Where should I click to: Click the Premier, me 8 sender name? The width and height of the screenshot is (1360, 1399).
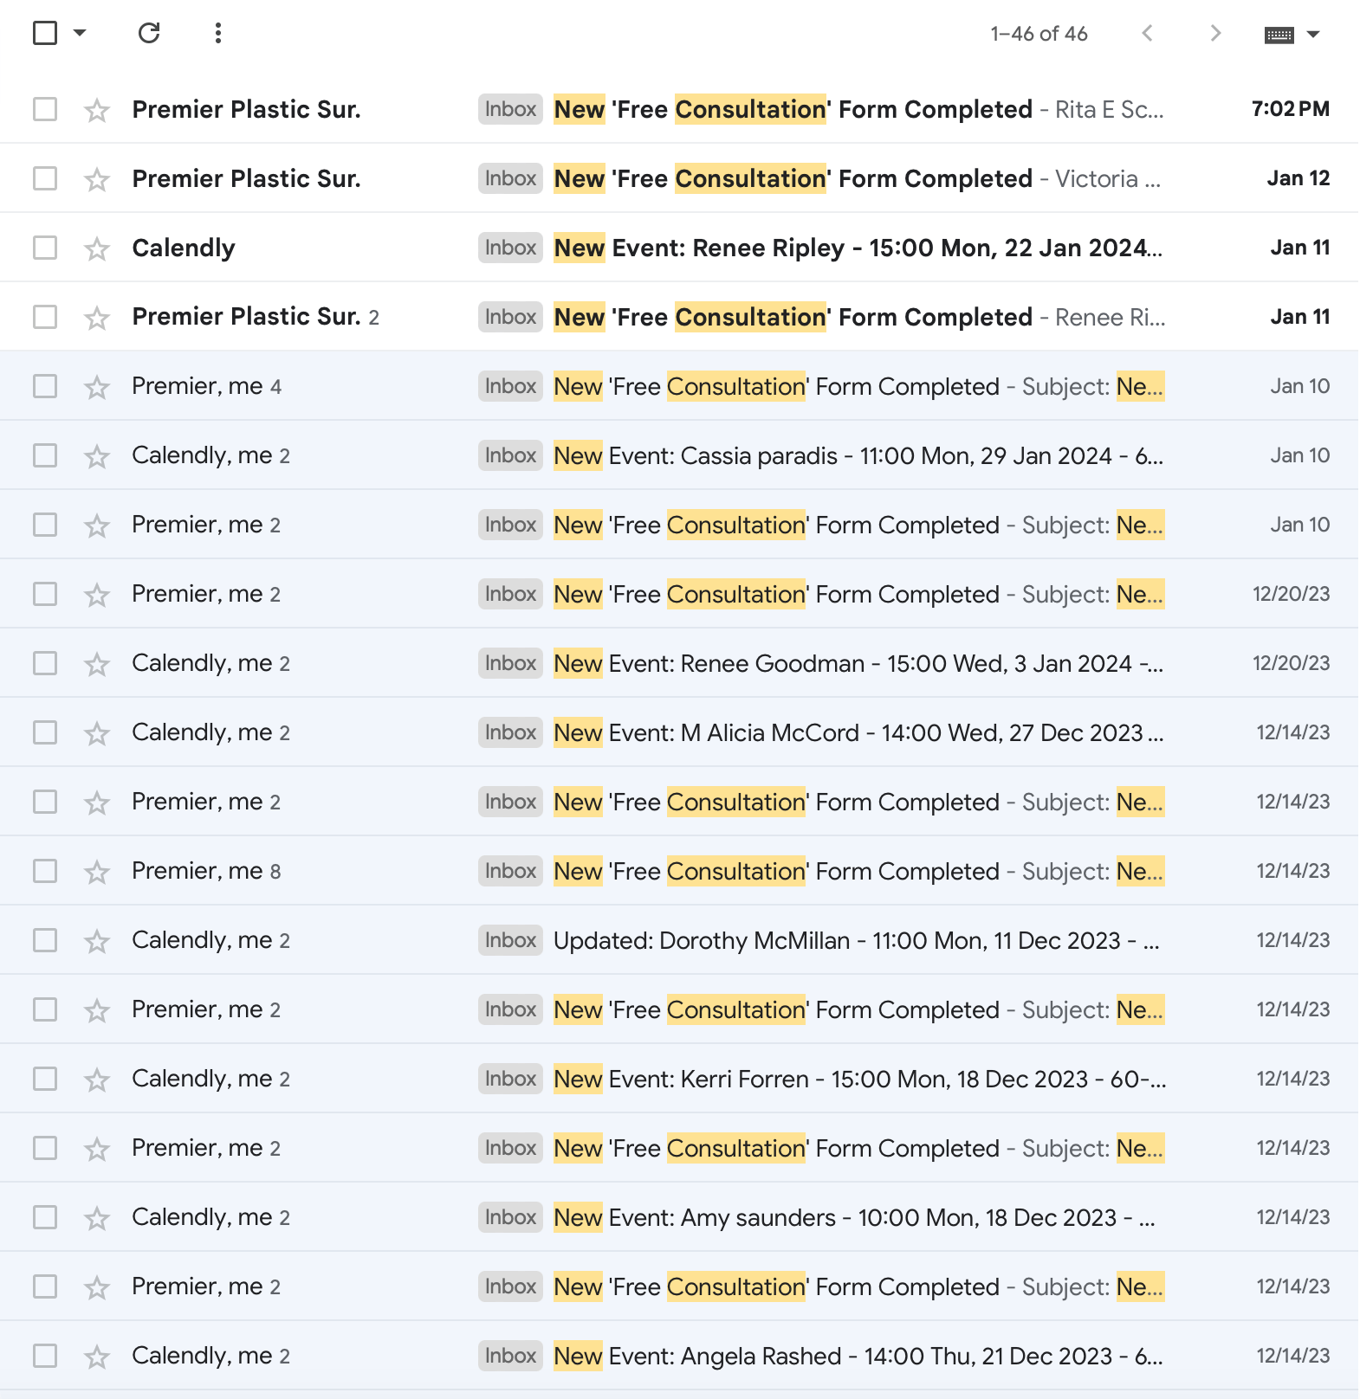pyautogui.click(x=206, y=871)
